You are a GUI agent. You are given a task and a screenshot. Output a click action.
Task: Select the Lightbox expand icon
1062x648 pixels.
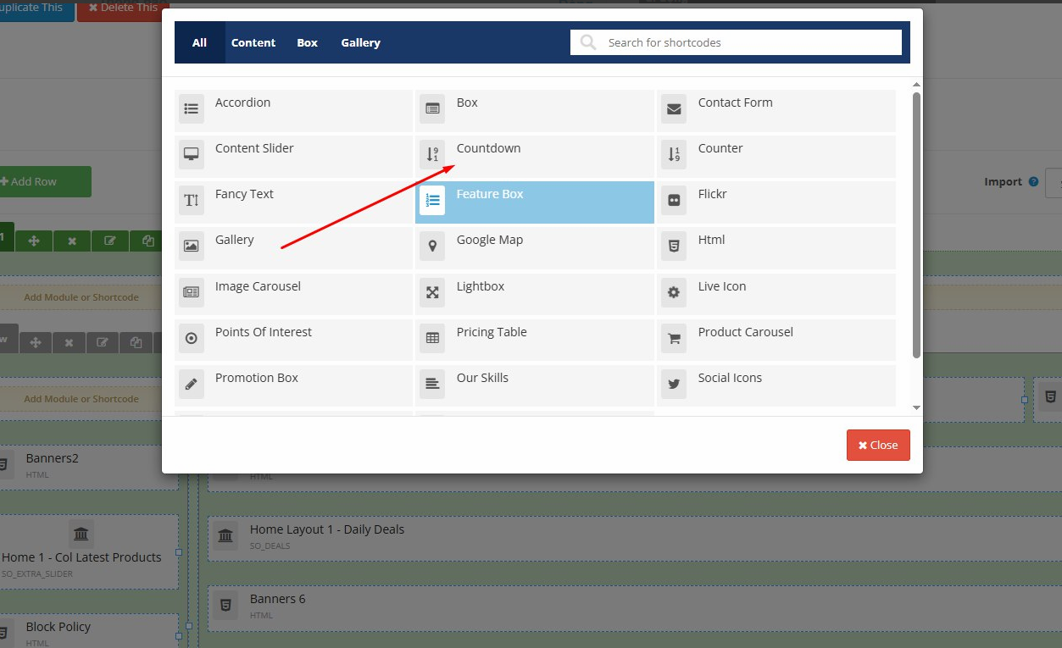(432, 292)
